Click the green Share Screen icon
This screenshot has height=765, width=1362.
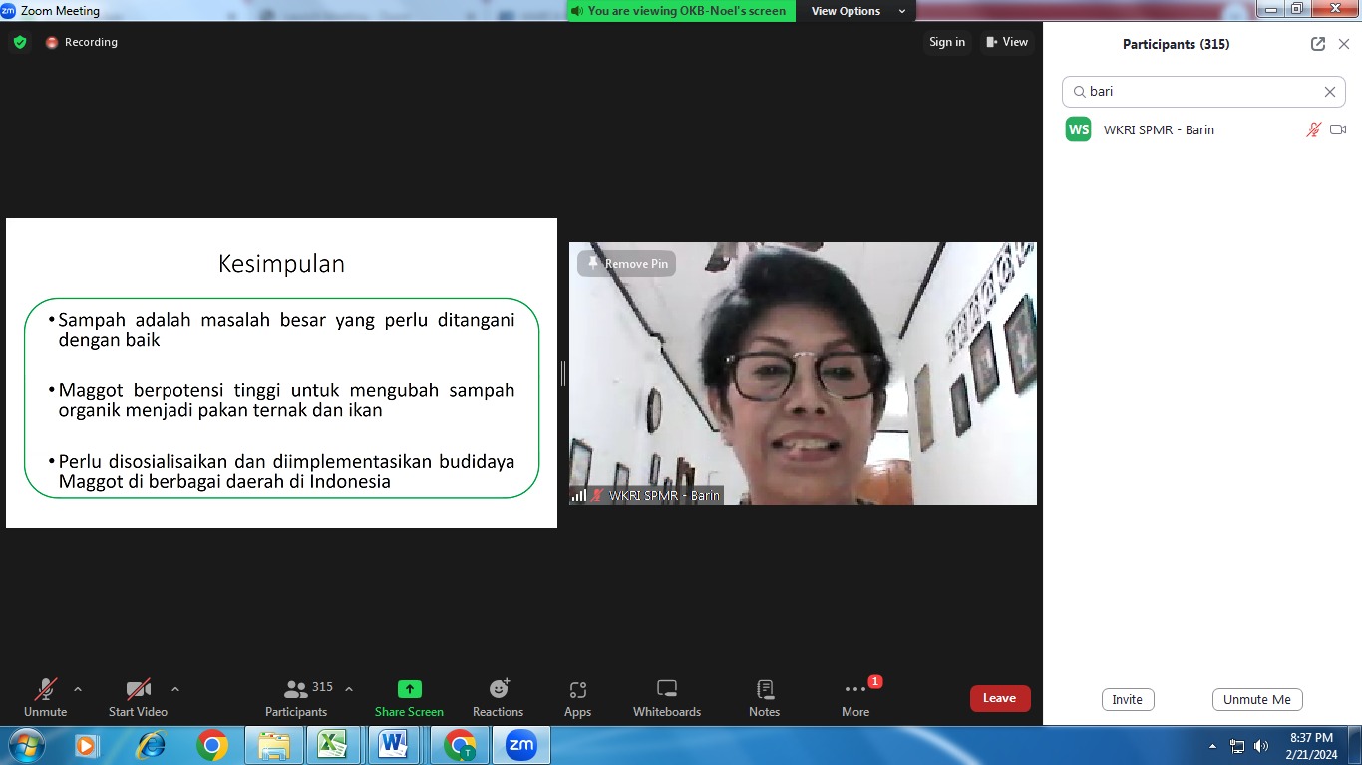pos(409,689)
